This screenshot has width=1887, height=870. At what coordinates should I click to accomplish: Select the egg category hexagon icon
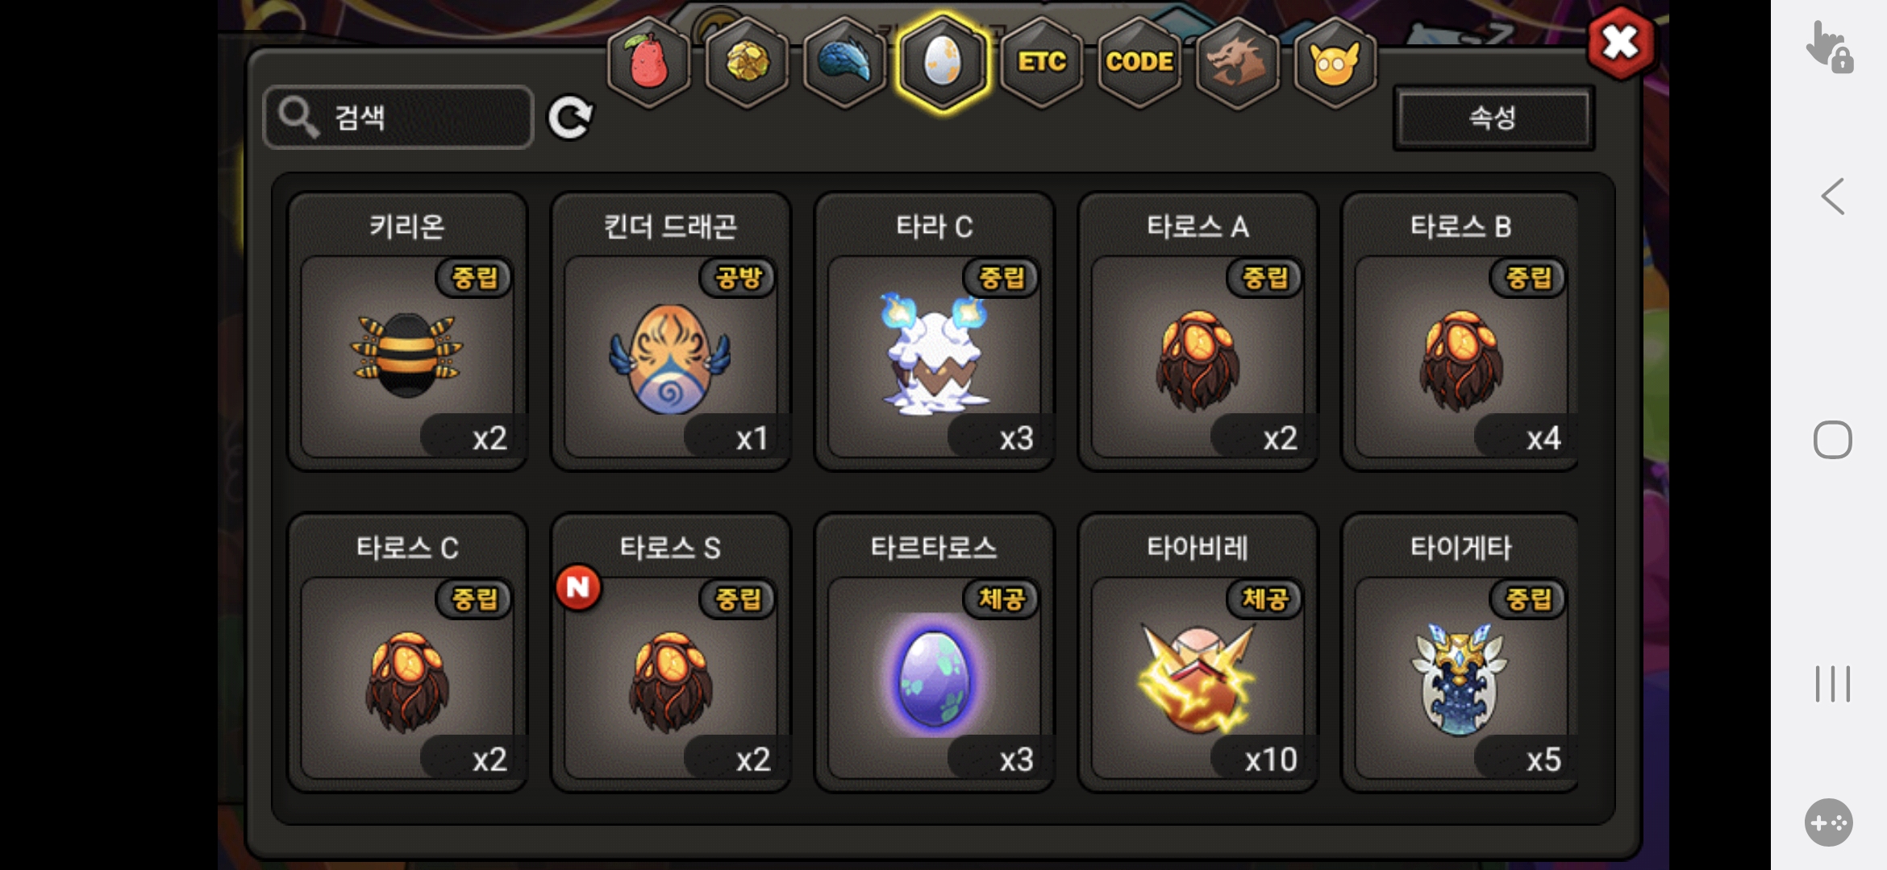point(943,63)
